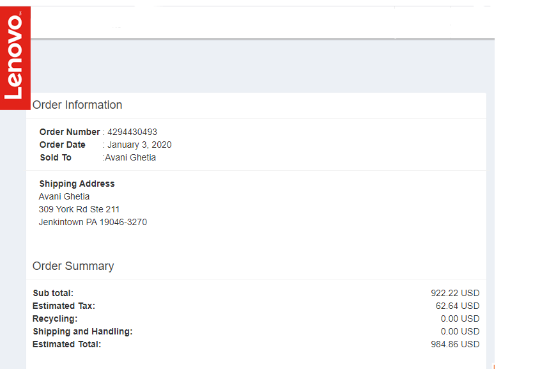This screenshot has height=369, width=556.
Task: Click Jenkintown PA 19046-3270 address line
Action: tap(93, 222)
